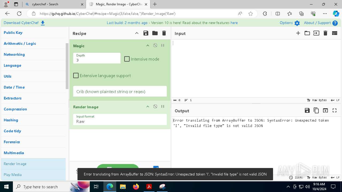Expand the Date / Time category
Viewport: 342px width, 192px height.
point(33,87)
